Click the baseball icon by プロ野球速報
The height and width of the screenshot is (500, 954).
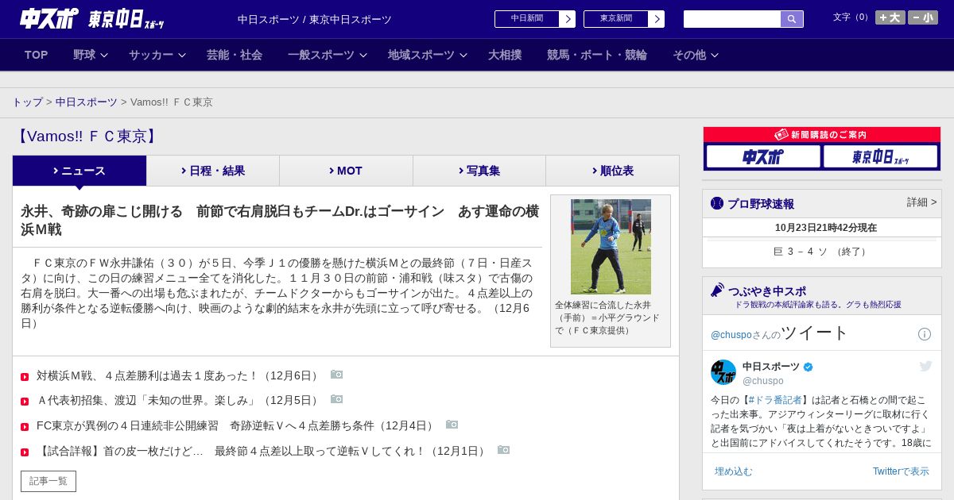point(717,203)
